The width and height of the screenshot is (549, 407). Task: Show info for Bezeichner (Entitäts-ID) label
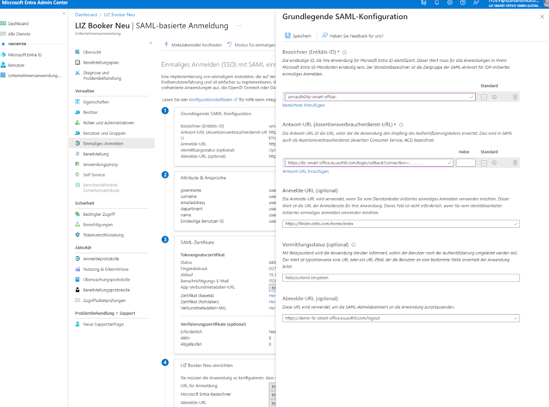click(344, 53)
